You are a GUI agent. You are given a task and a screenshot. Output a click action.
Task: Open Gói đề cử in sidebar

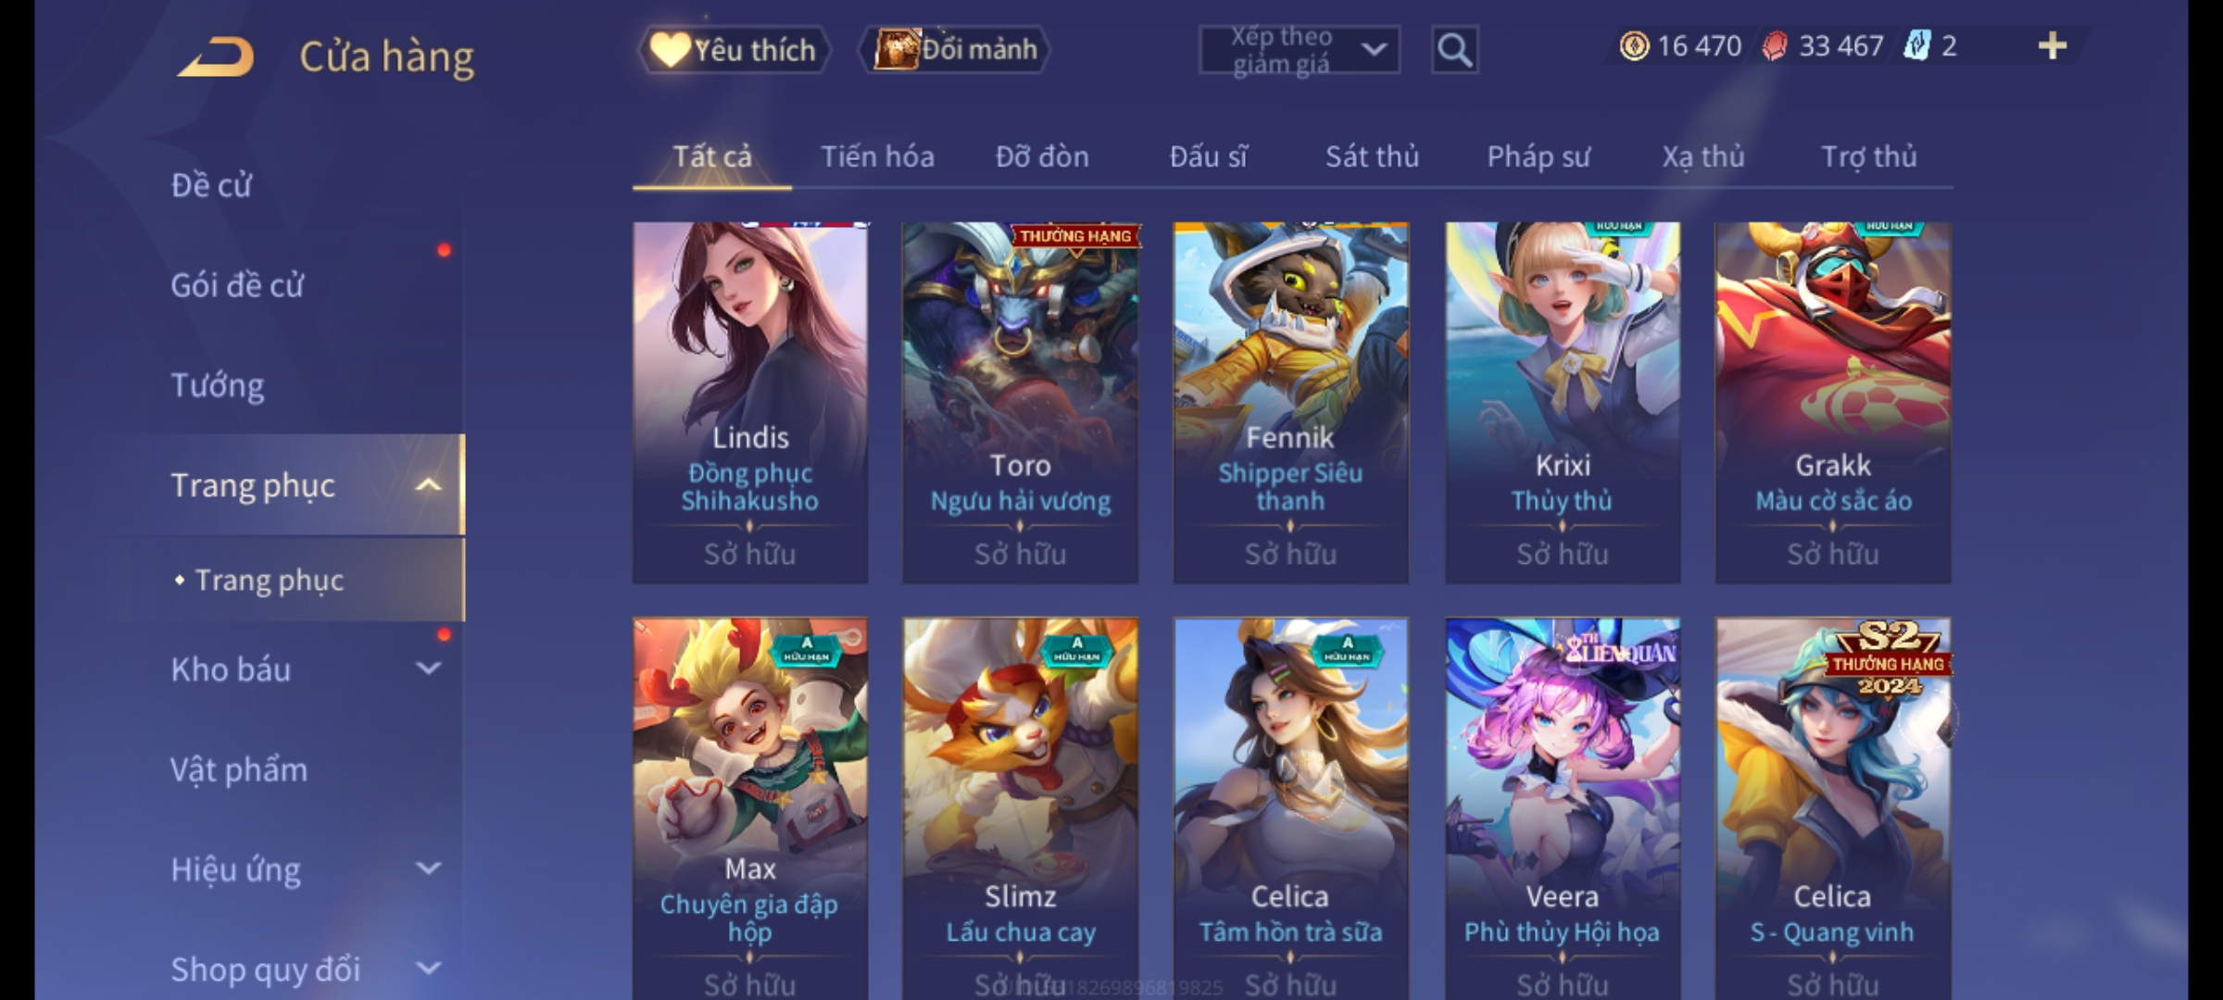(x=237, y=285)
